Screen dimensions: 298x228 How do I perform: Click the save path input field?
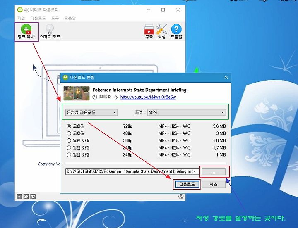pos(132,171)
